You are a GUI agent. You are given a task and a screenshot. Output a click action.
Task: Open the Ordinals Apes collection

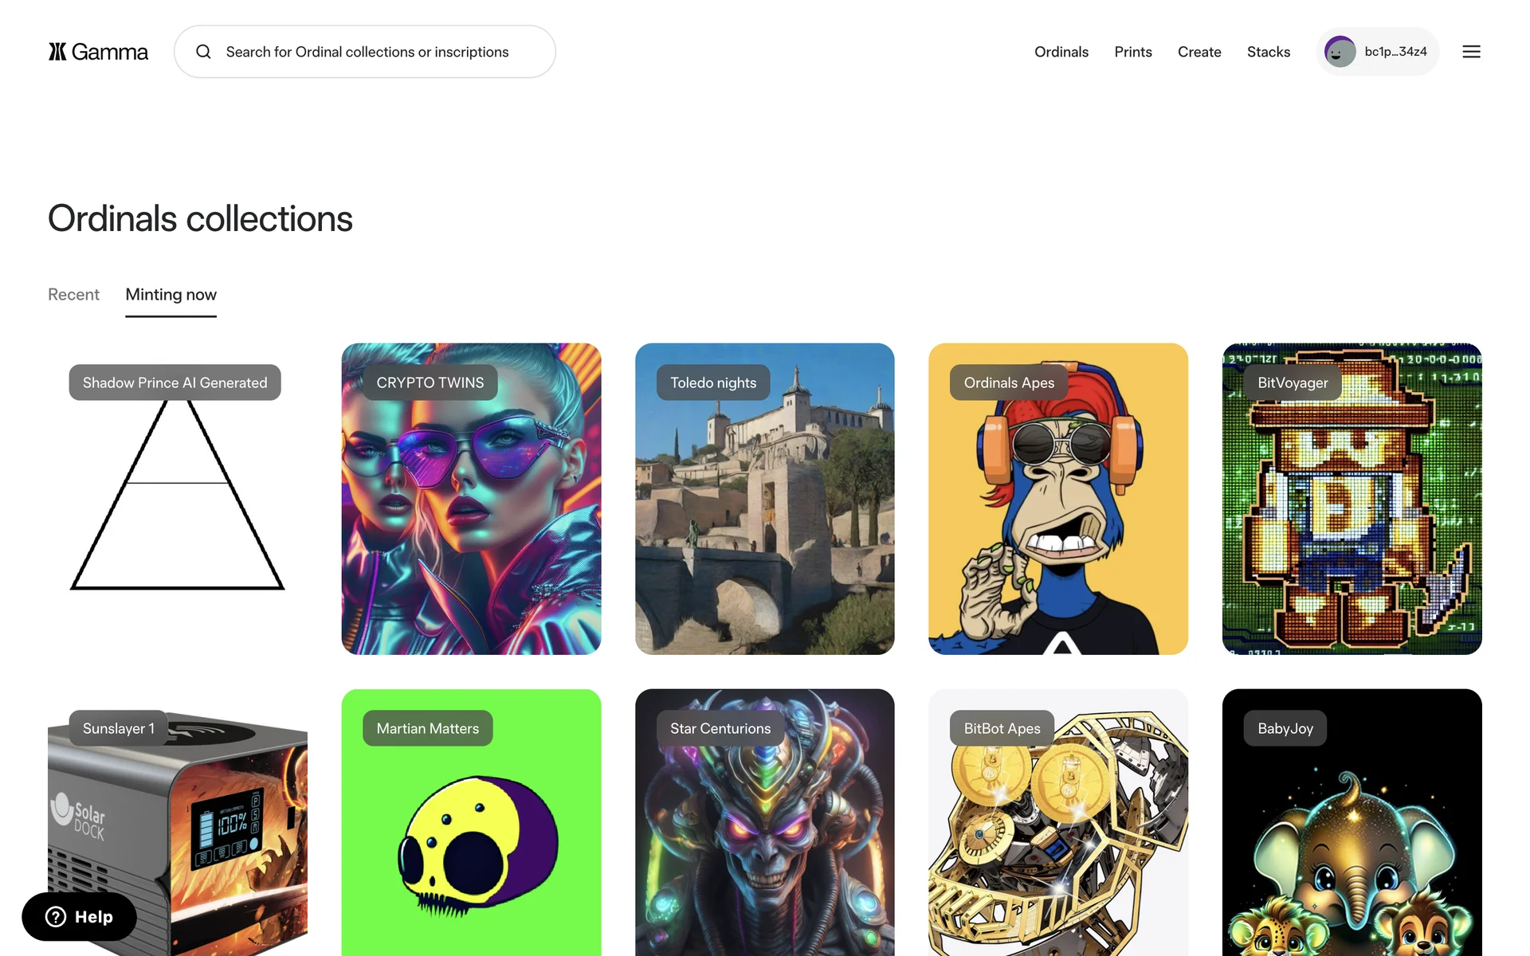1058,499
